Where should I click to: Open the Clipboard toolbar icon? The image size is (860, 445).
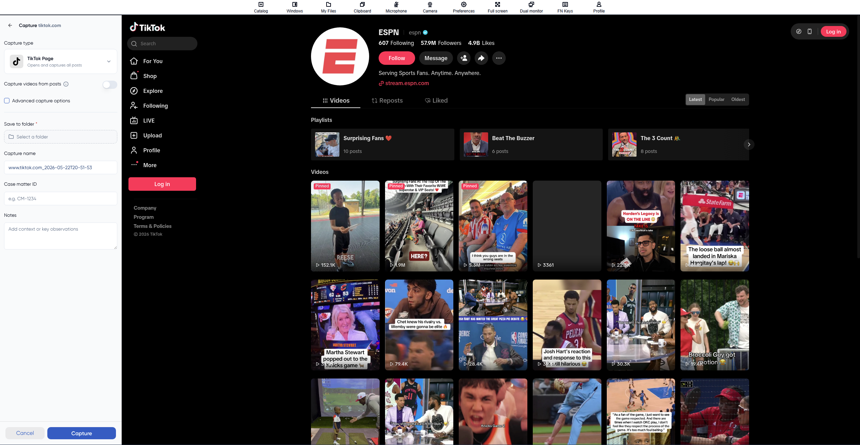362,7
